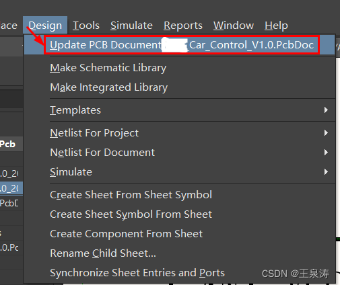This screenshot has height=285, width=340.
Task: Choose Make Integrated Library
Action: click(x=109, y=87)
